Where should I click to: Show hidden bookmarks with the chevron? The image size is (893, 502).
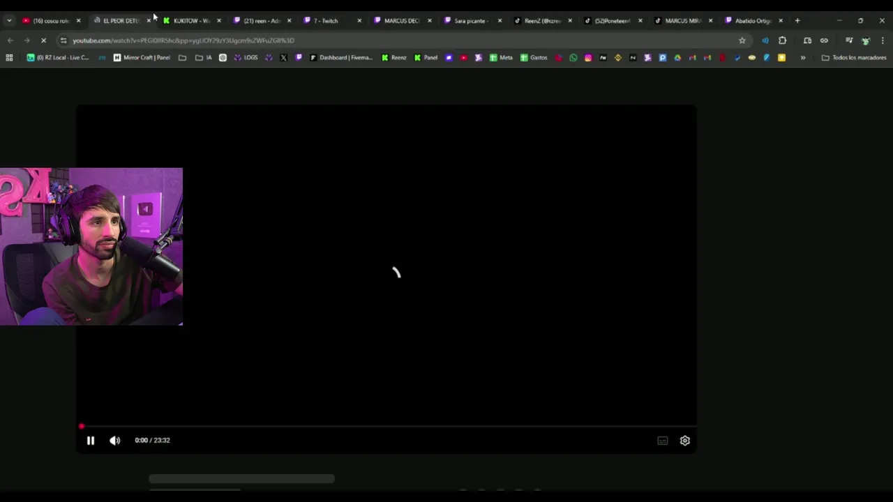(x=803, y=58)
